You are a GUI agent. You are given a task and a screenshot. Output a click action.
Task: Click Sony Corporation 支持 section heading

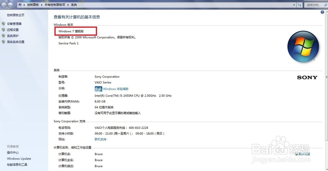[70, 121]
